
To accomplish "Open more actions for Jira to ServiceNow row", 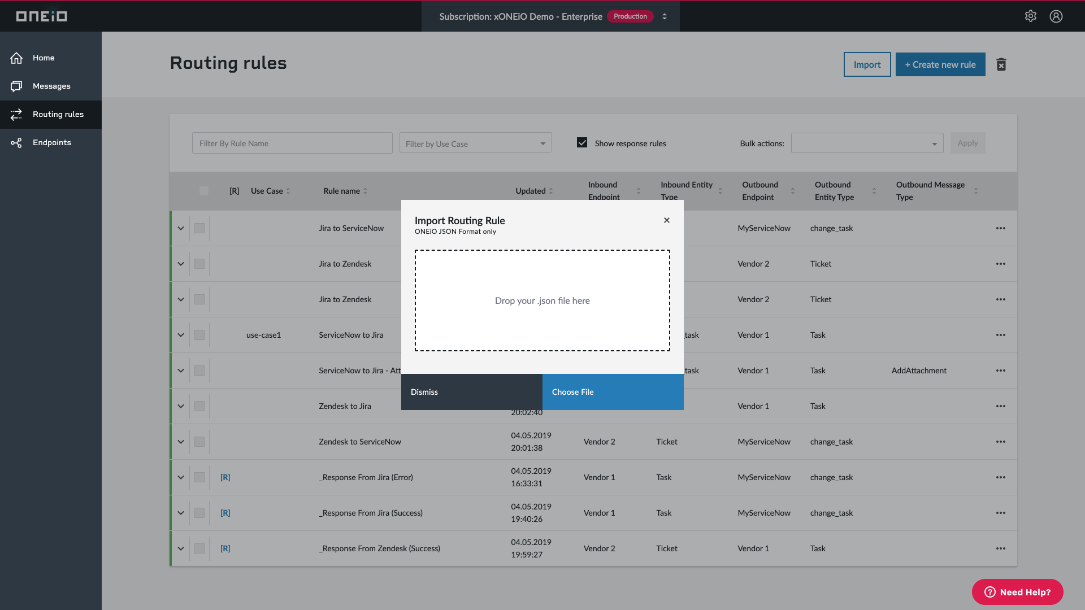I will (x=1001, y=228).
